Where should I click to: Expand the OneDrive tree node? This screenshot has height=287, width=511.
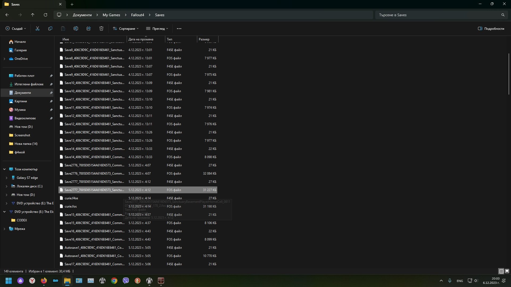4,59
